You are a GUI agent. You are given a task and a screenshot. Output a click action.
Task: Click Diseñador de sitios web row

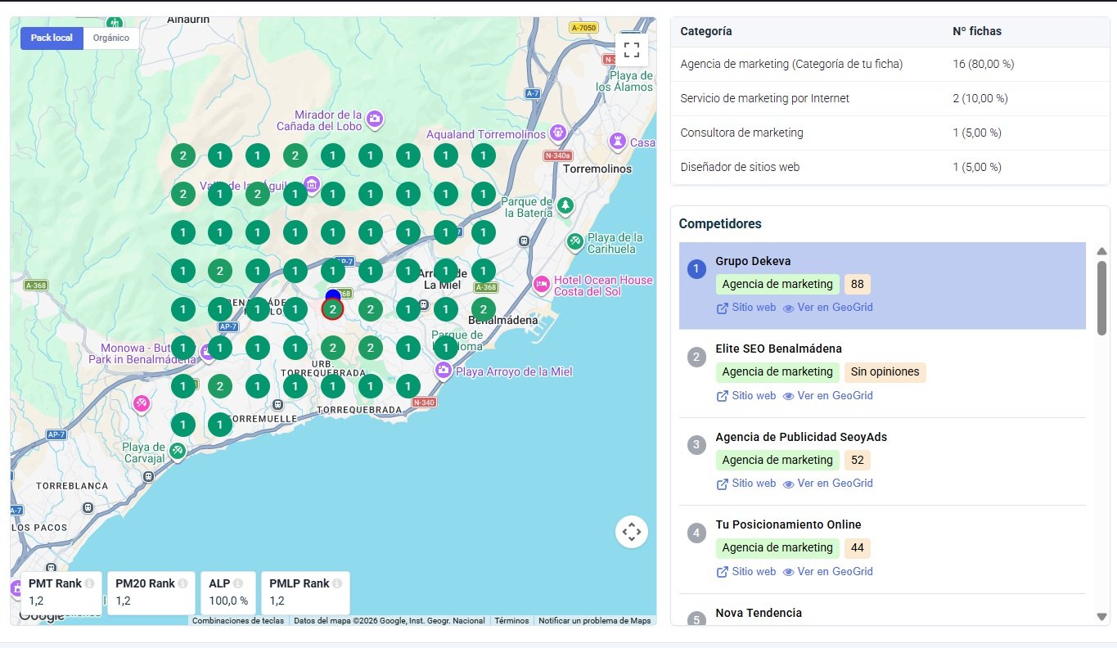tap(890, 167)
